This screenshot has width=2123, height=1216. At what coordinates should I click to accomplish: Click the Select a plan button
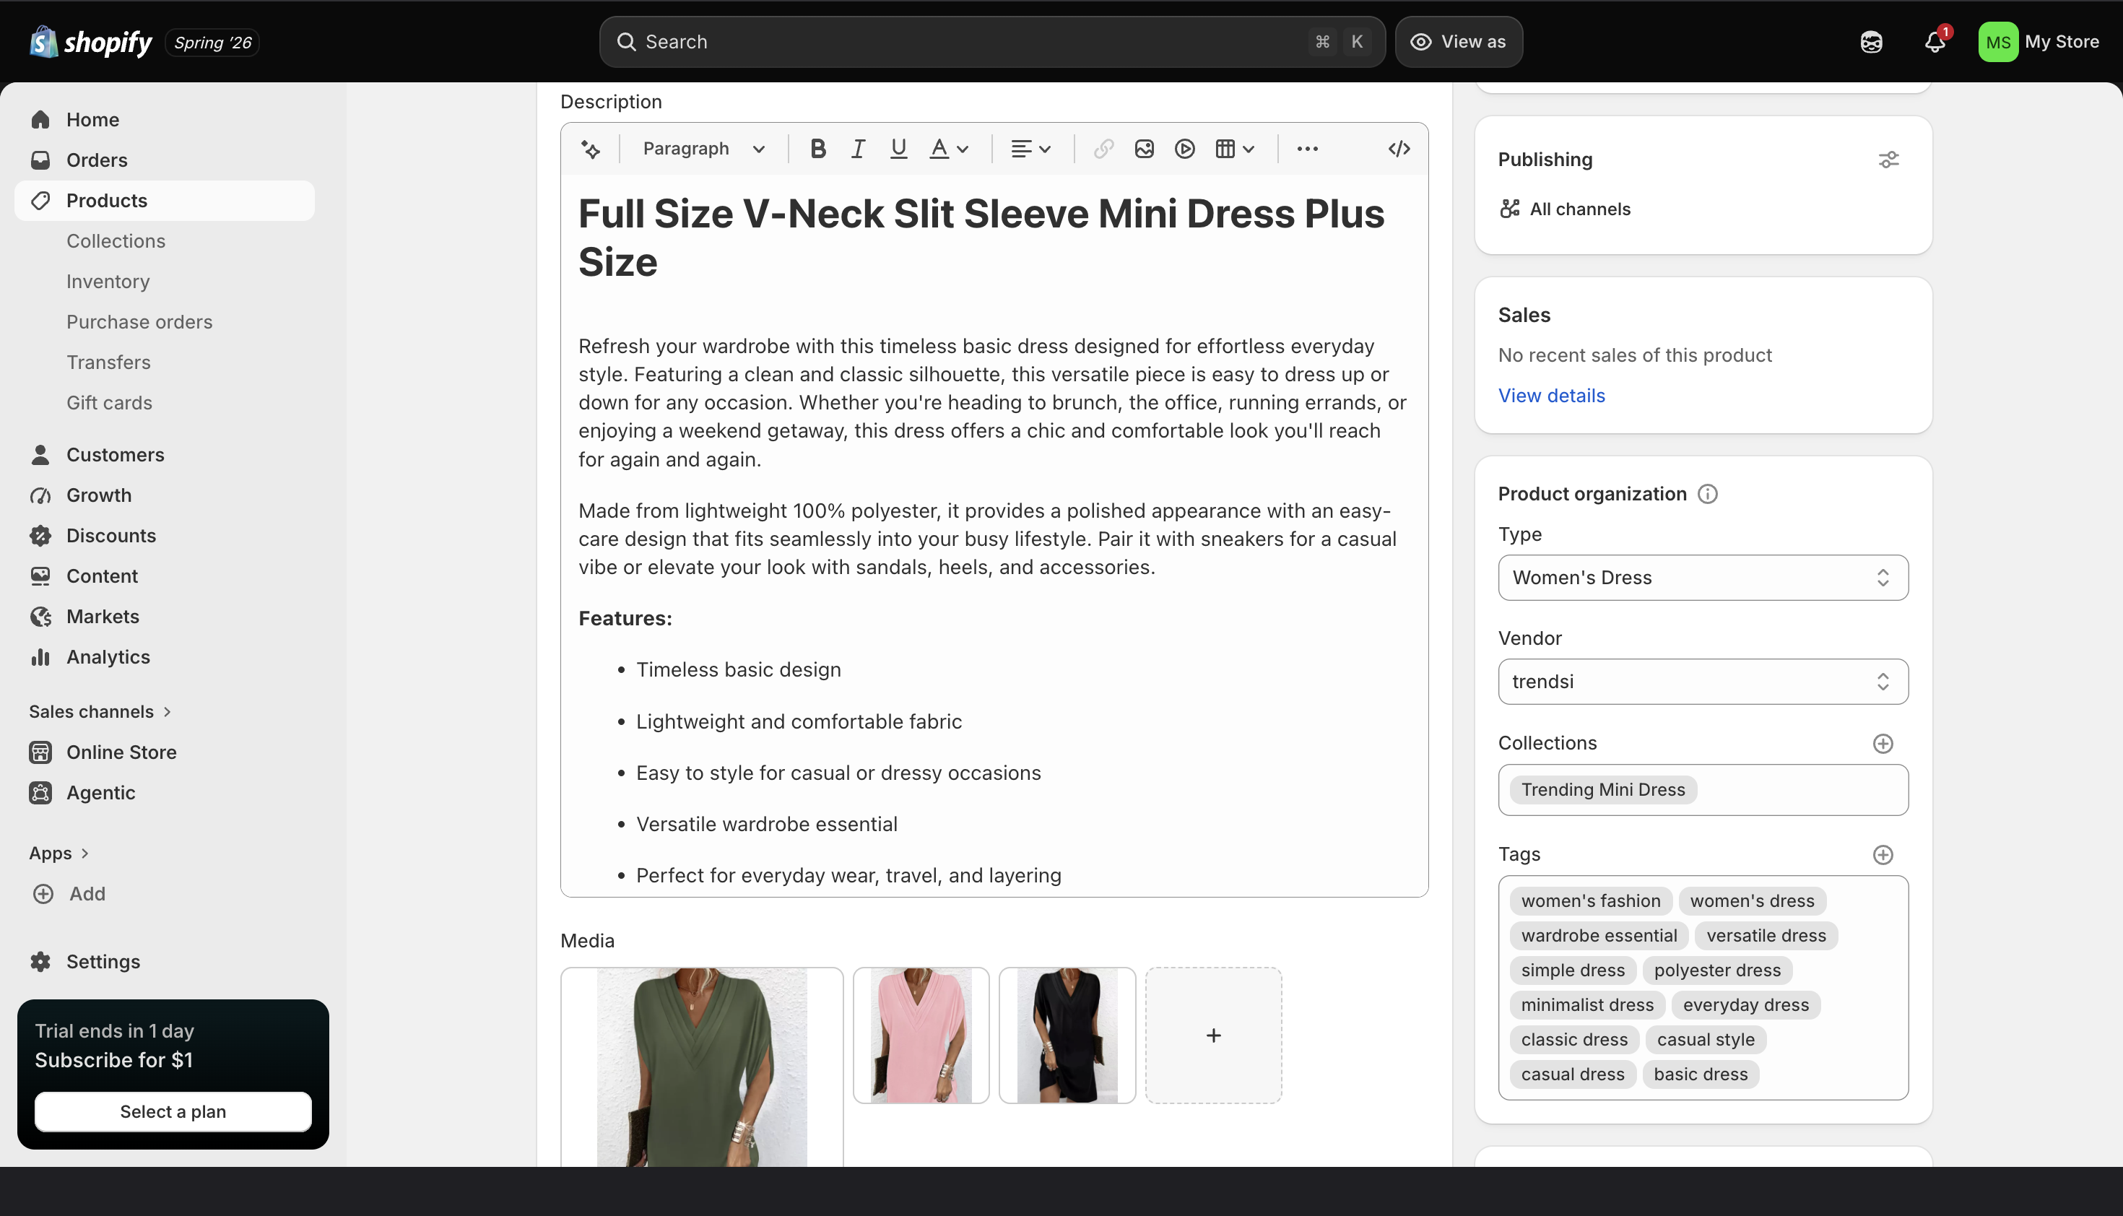173,1111
